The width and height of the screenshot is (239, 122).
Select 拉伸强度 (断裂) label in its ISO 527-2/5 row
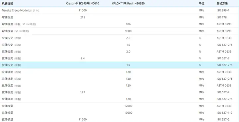coord(11,99)
